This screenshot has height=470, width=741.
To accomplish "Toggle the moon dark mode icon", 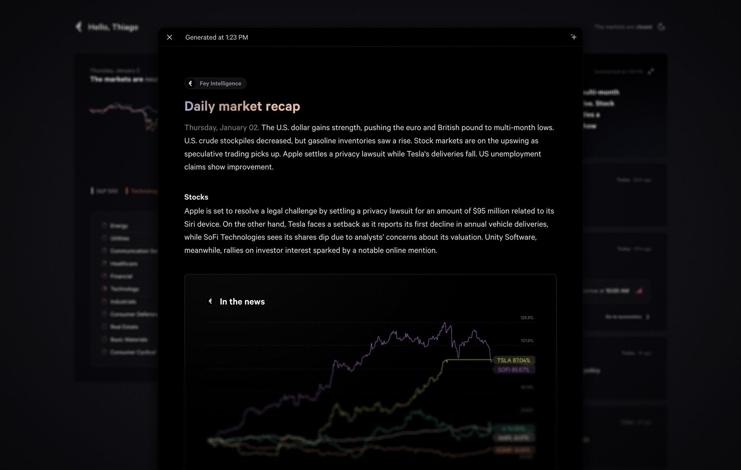I will tap(661, 27).
